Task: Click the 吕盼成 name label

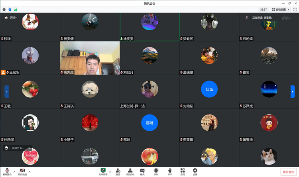Action: [x=248, y=39]
